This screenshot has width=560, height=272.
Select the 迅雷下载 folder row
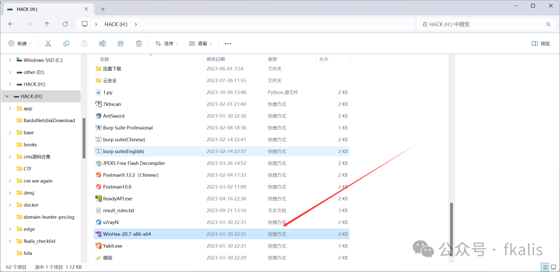point(221,69)
